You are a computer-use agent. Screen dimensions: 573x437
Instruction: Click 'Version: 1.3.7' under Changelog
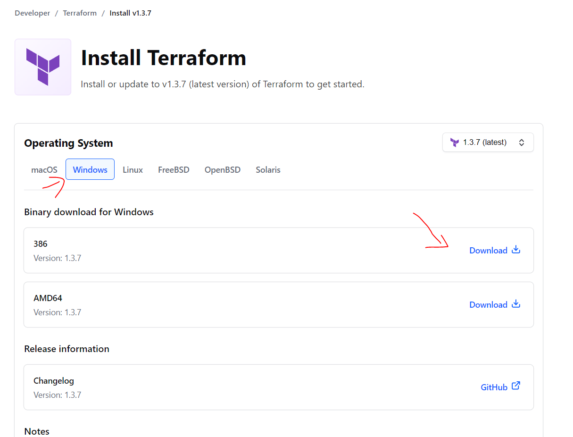[x=58, y=395]
